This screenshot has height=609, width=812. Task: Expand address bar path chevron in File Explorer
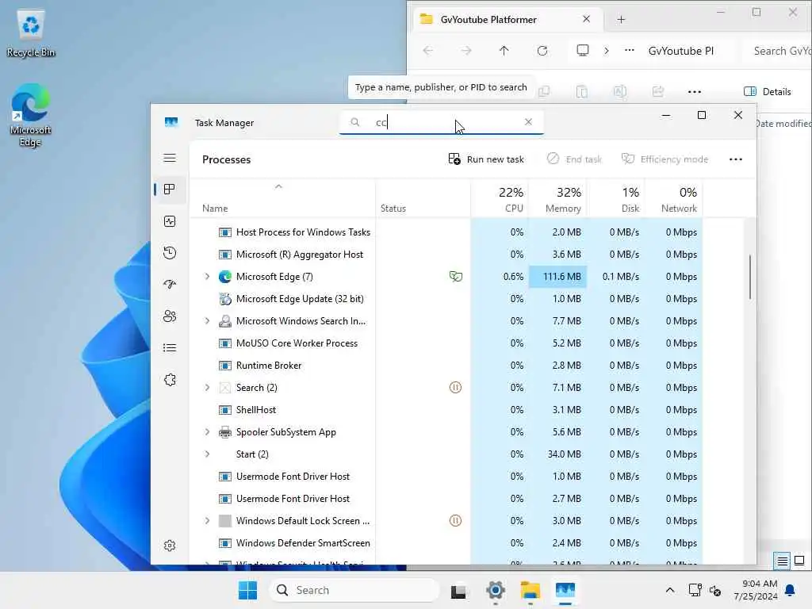point(607,51)
